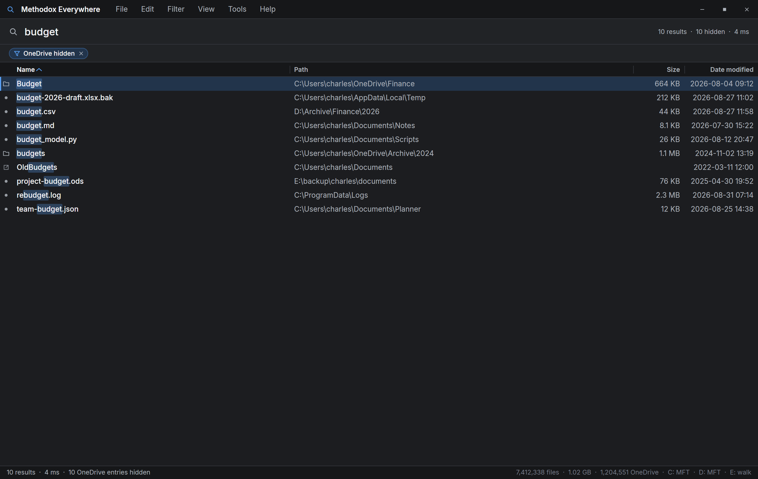Image resolution: width=758 pixels, height=479 pixels.
Task: Click the Methodox Everywhere app search icon
Action: (x=10, y=9)
